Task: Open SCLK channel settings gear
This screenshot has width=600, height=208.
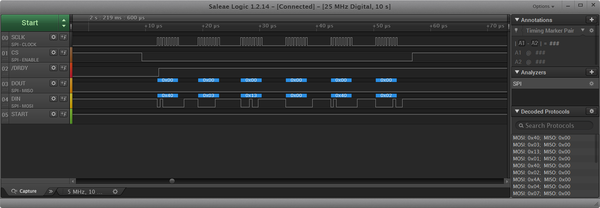Action: [x=54, y=37]
